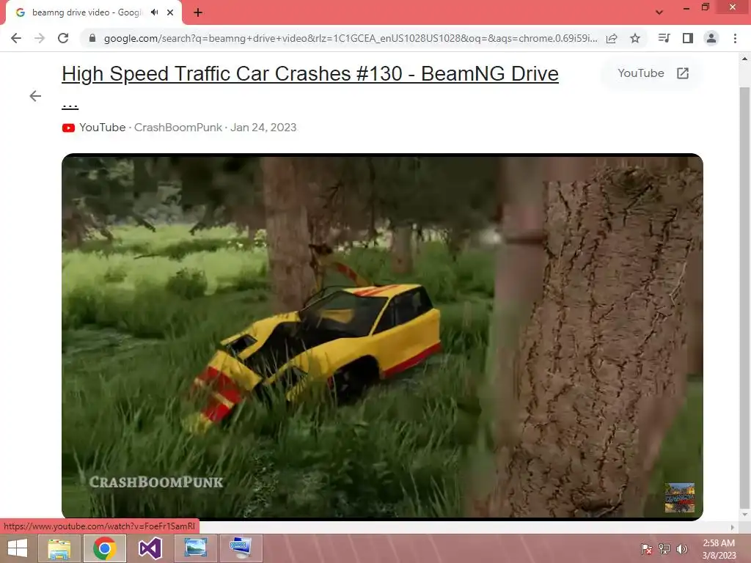This screenshot has height=563, width=751.
Task: Reload the current page
Action: click(x=63, y=38)
